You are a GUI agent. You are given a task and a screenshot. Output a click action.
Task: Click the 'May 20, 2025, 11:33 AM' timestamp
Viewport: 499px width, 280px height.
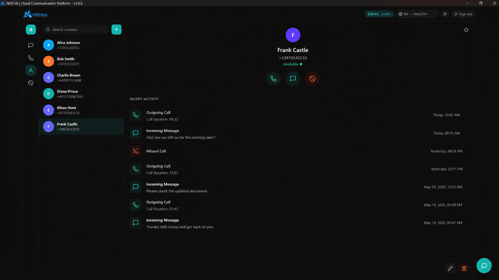click(443, 187)
